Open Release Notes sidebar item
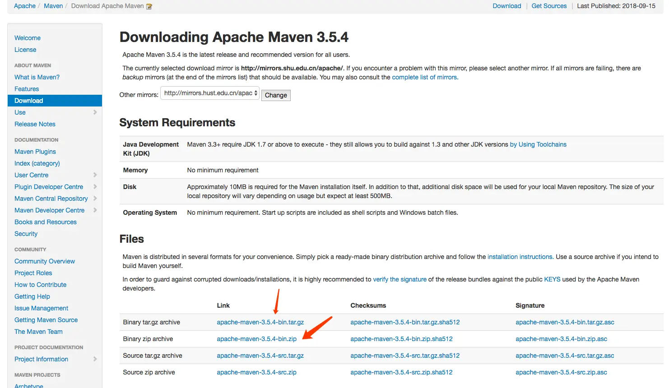The image size is (669, 388). click(35, 124)
